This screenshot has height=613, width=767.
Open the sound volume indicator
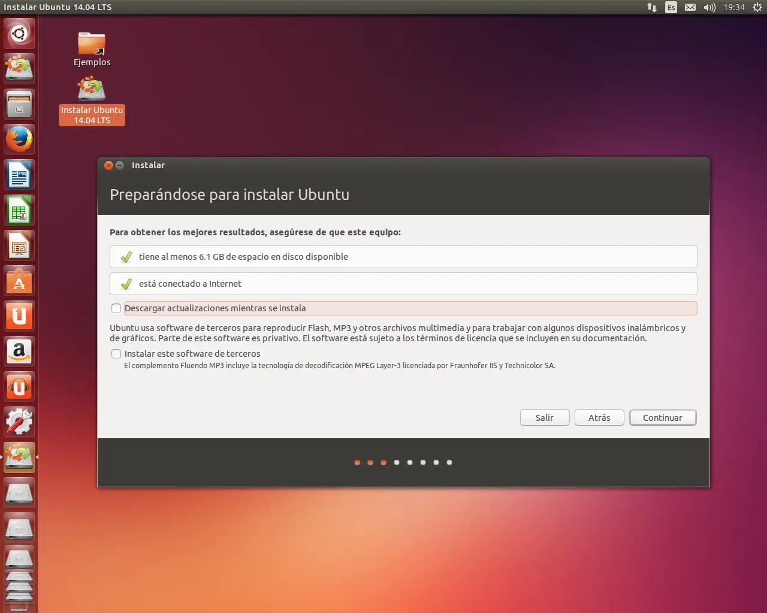(709, 7)
